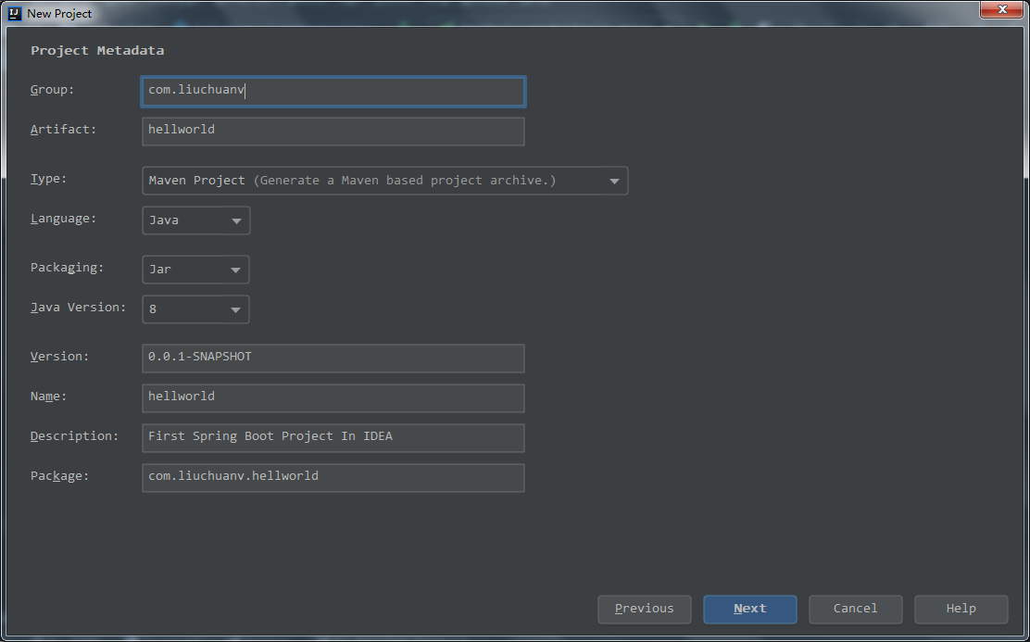Click into the Description text field
Image resolution: width=1030 pixels, height=642 pixels.
point(333,437)
